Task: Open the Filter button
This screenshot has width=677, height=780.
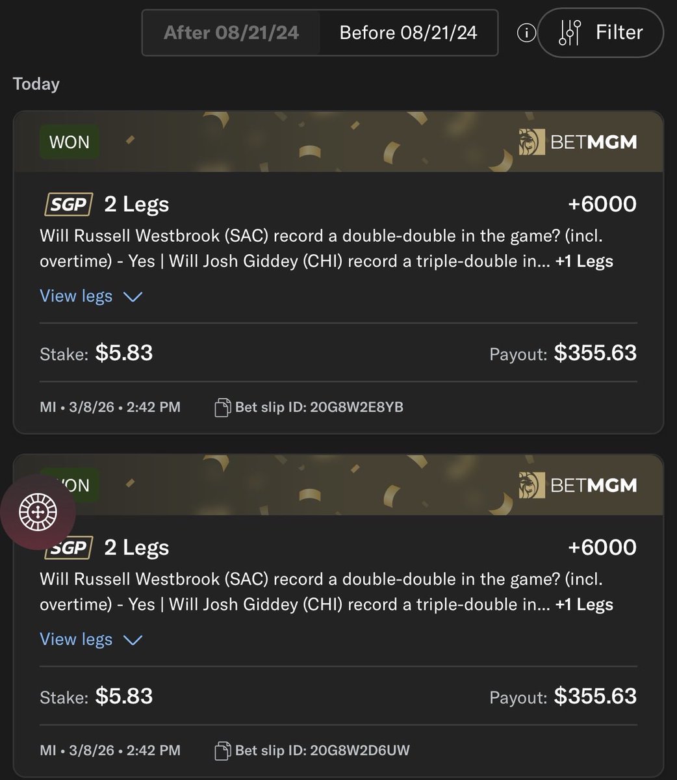Action: (600, 32)
